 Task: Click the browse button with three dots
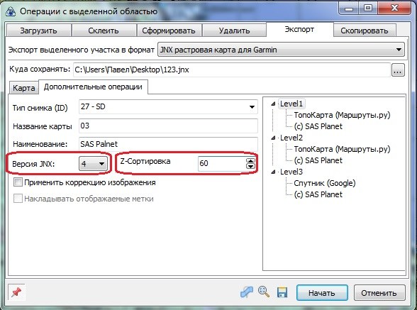pyautogui.click(x=398, y=70)
